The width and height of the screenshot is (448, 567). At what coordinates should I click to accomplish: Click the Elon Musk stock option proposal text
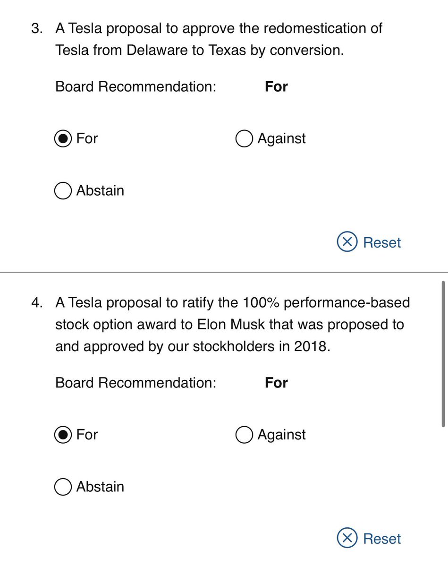click(232, 324)
